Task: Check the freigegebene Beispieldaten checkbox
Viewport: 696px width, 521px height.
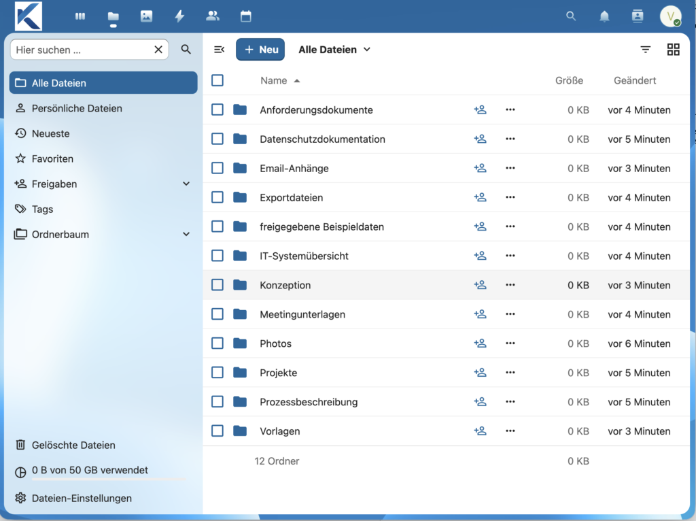Action: coord(217,226)
